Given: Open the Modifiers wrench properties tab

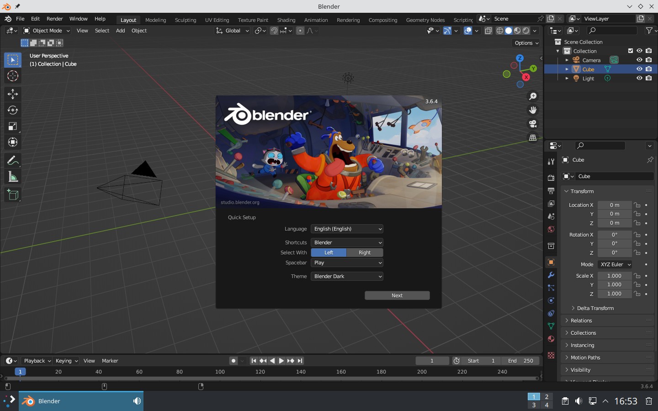Looking at the screenshot, I should pos(551,275).
